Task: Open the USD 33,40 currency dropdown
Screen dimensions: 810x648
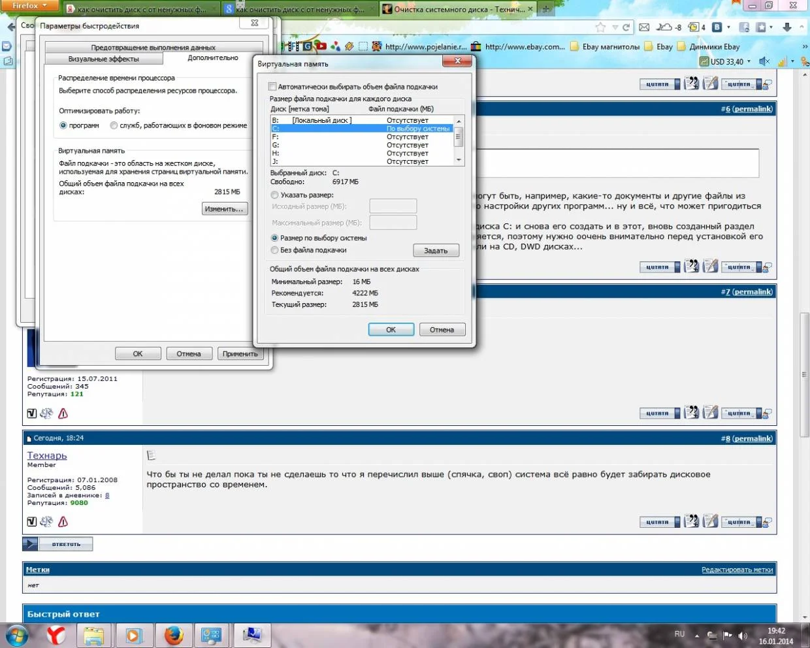Action: point(725,61)
